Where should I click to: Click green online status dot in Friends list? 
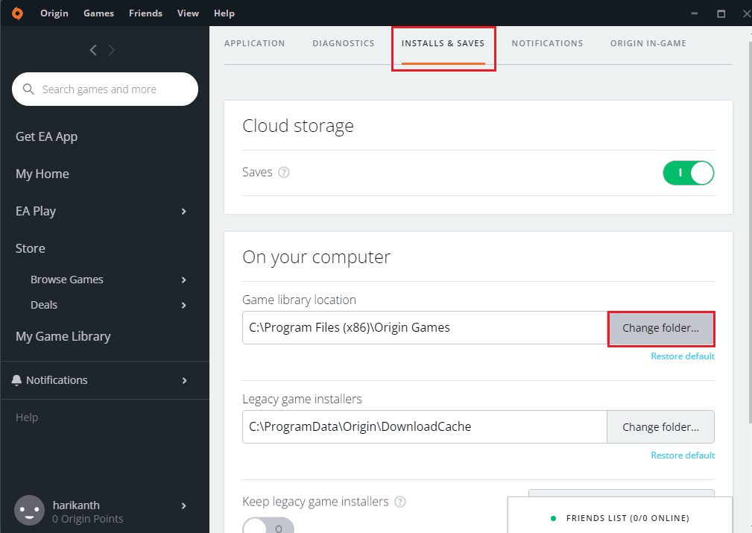pos(554,518)
